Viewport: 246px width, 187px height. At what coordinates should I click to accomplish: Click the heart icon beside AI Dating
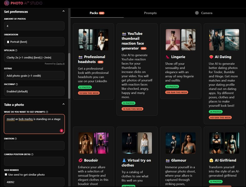211,57
